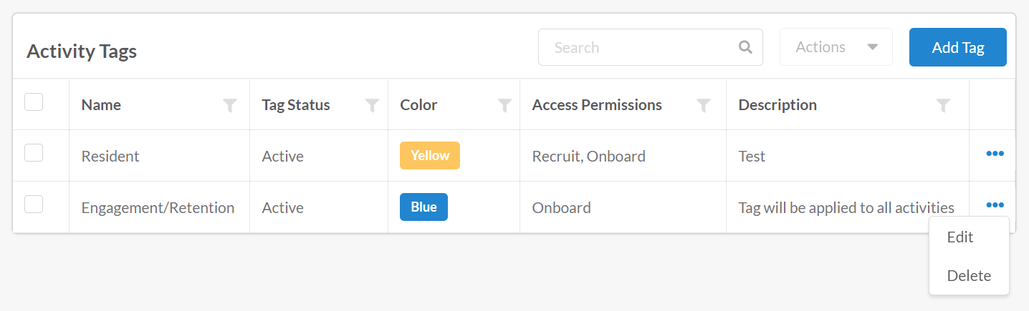This screenshot has width=1029, height=311.
Task: Open the Access Permissions filter icon
Action: pos(704,106)
